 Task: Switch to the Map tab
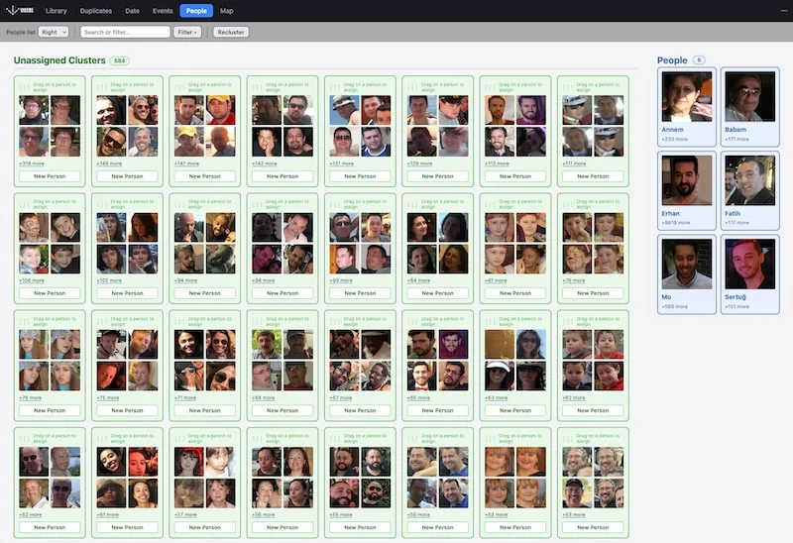pos(227,11)
